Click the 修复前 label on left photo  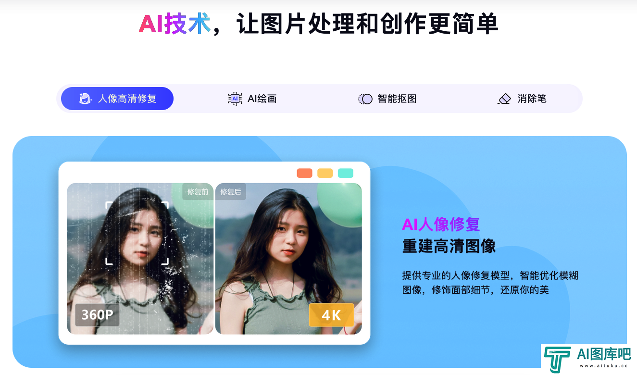click(x=198, y=191)
